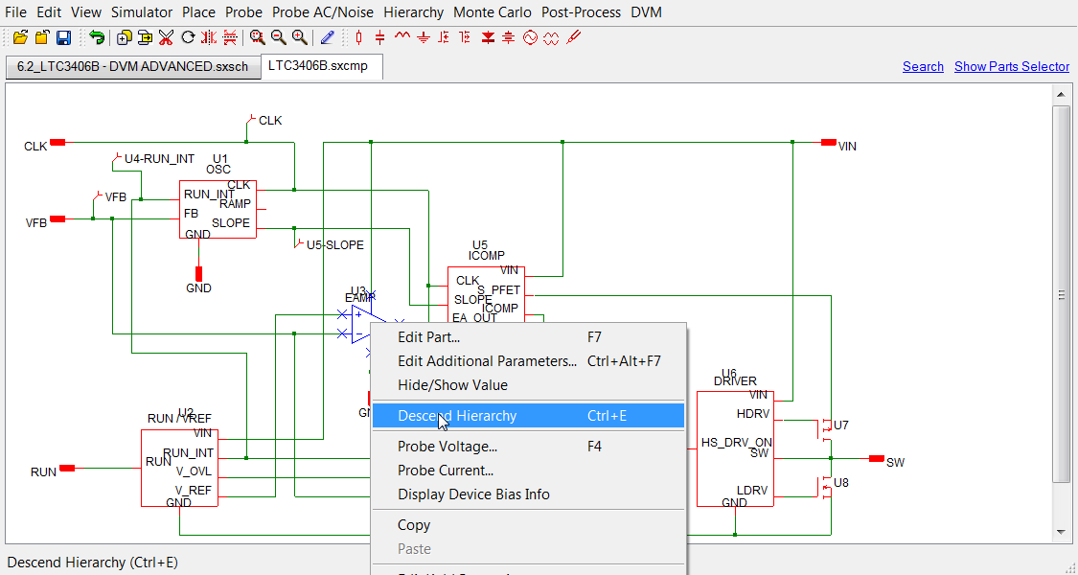Place a ground symbol from toolbar
The width and height of the screenshot is (1078, 575).
click(x=423, y=37)
